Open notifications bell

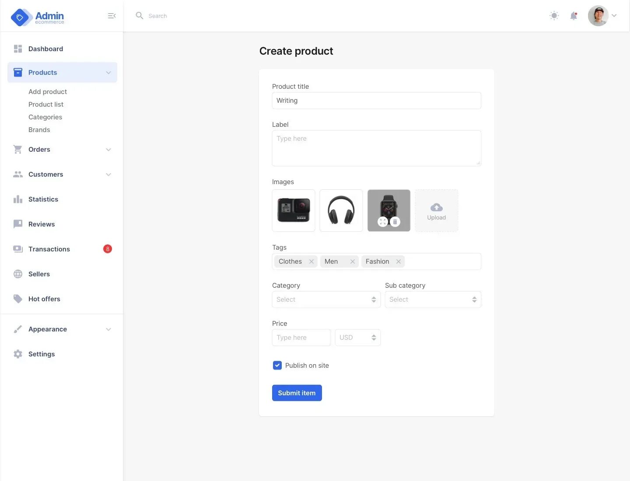click(574, 16)
